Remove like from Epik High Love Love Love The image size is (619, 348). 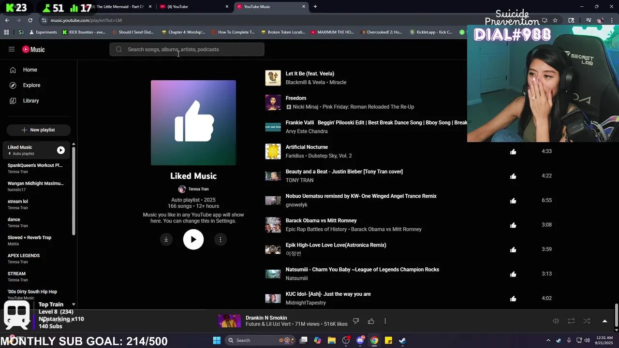(x=513, y=249)
